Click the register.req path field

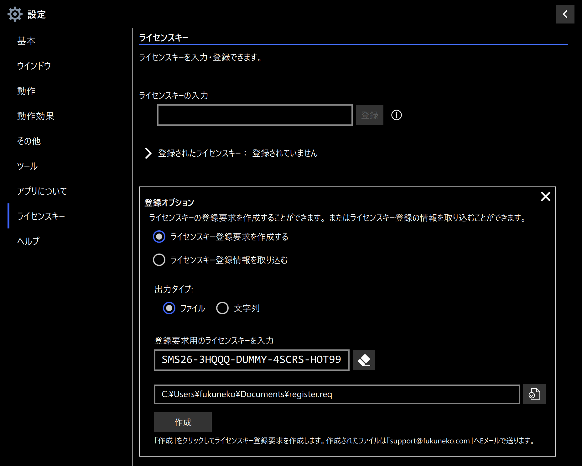(x=337, y=394)
